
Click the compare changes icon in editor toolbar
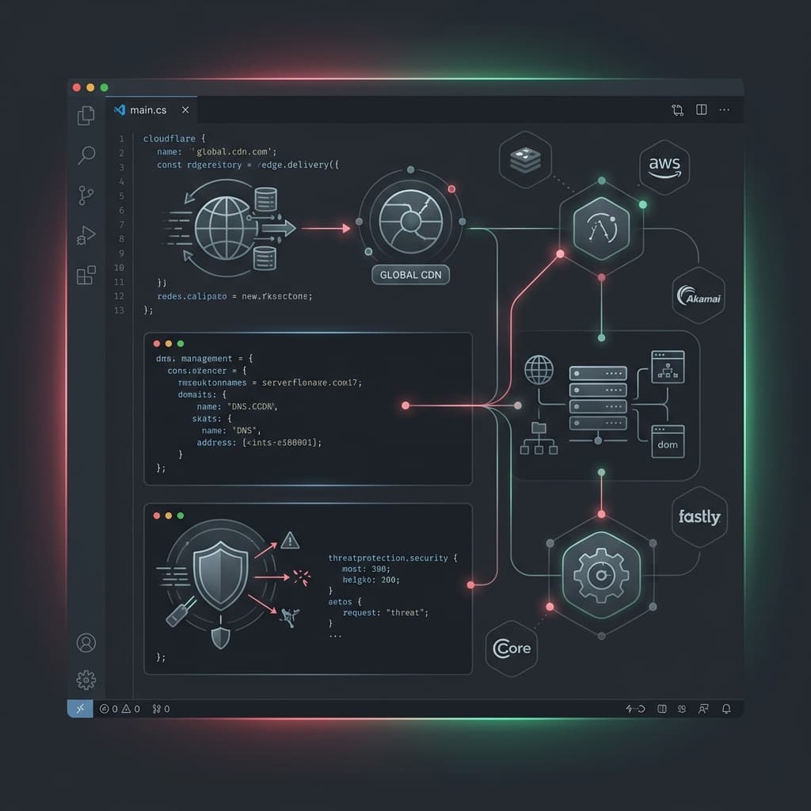677,109
